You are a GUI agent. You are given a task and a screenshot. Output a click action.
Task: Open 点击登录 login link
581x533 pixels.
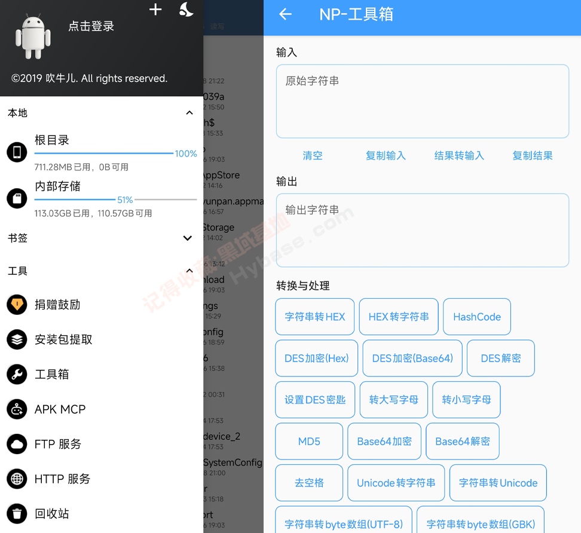point(91,26)
